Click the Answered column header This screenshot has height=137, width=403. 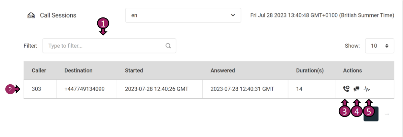[223, 71]
